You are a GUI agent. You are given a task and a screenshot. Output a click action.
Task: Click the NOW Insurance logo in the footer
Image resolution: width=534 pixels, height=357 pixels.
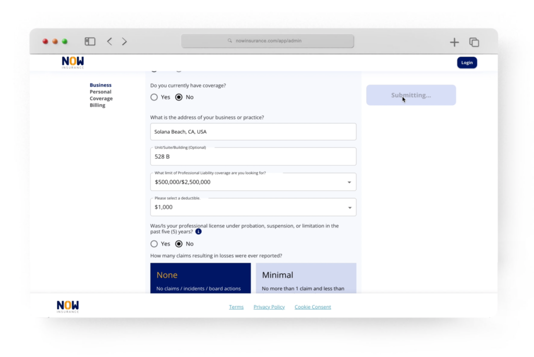pos(67,306)
